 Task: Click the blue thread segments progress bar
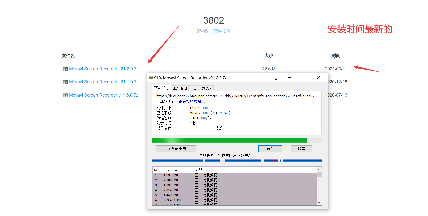click(x=237, y=161)
